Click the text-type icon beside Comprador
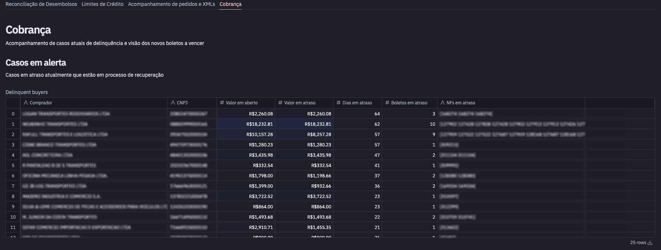 pyautogui.click(x=26, y=103)
